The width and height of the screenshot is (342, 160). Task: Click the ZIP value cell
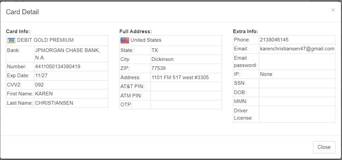point(186,68)
